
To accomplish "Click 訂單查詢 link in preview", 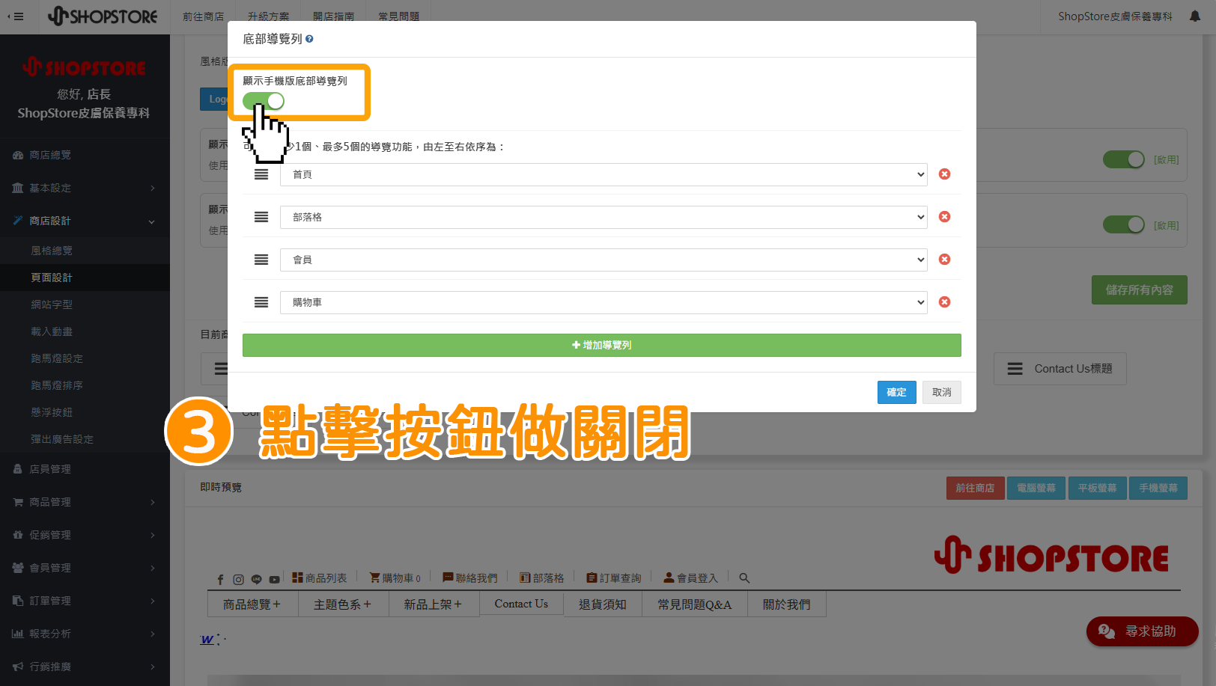I will [614, 578].
